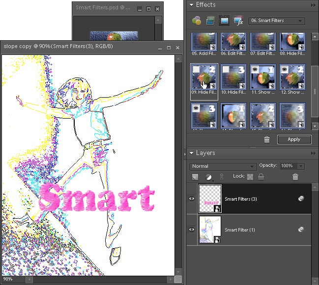319x285 pixels.
Task: Close the Smart Filters.psd window
Action: pyautogui.click(x=157, y=9)
